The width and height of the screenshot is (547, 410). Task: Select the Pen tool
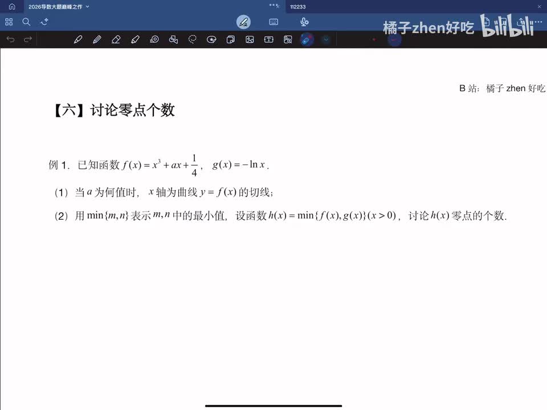click(x=78, y=39)
